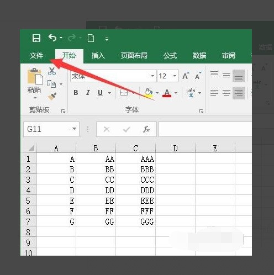Toggle Italic formatting
Screen dimensions: 274x275
point(88,93)
